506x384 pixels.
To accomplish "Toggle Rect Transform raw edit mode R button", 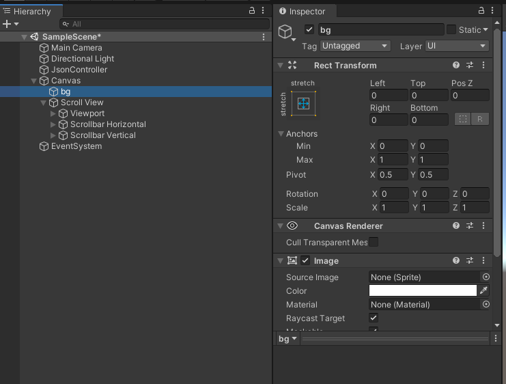I will tap(480, 119).
